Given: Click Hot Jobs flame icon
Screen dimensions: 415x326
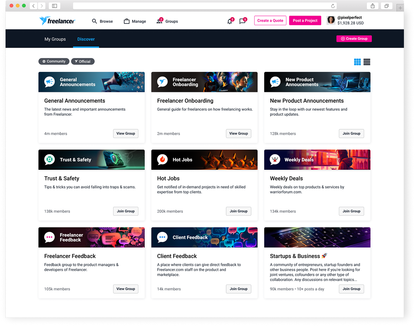Looking at the screenshot, I should (163, 160).
